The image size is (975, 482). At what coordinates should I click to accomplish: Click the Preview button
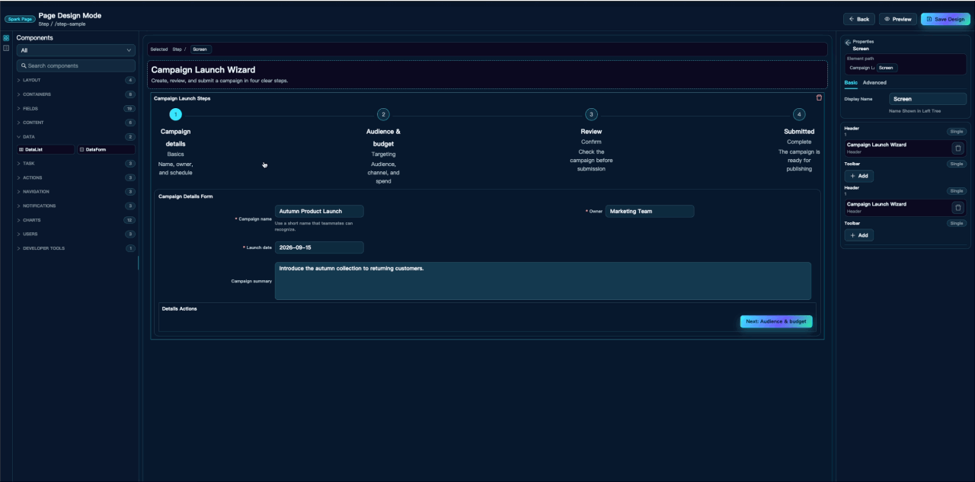tap(898, 19)
